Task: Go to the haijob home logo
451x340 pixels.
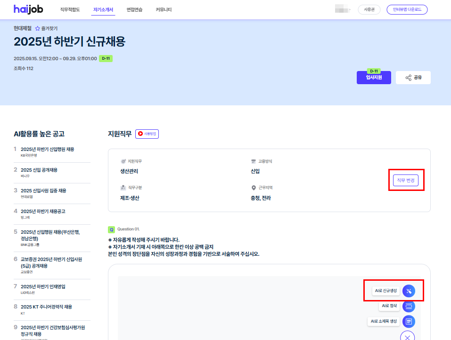Action: [28, 9]
